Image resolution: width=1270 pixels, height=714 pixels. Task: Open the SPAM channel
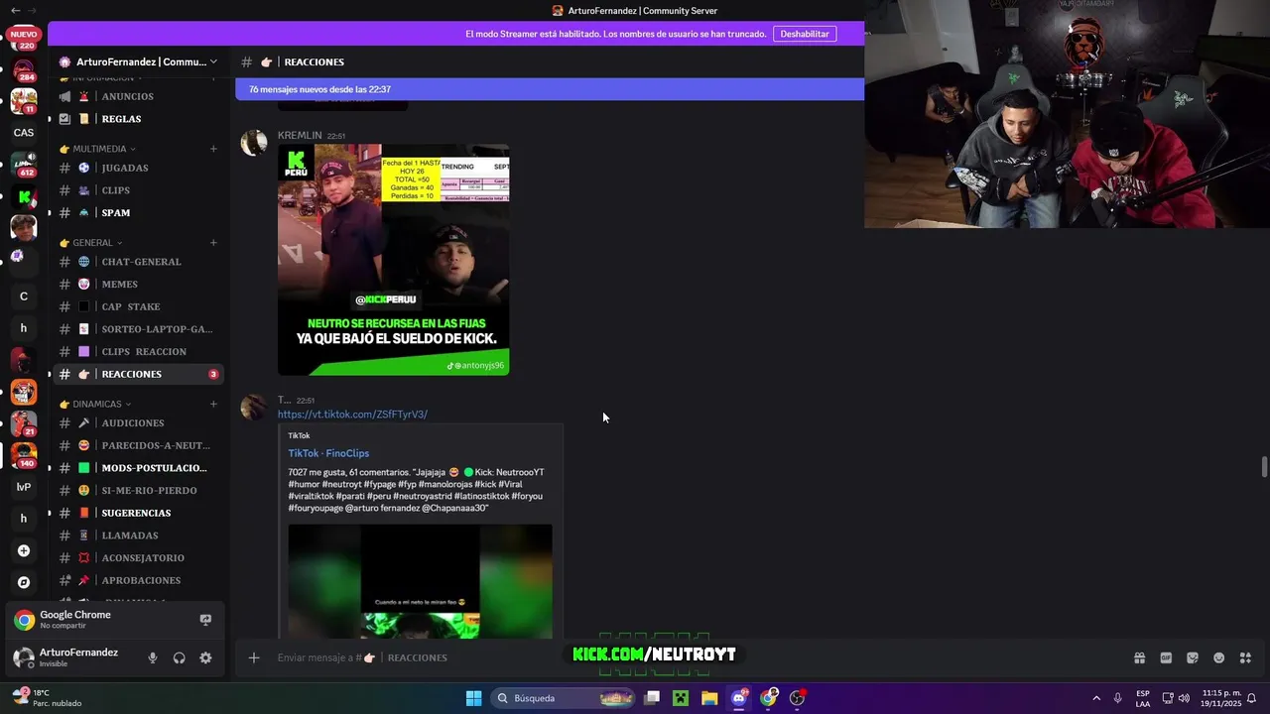coord(139,212)
